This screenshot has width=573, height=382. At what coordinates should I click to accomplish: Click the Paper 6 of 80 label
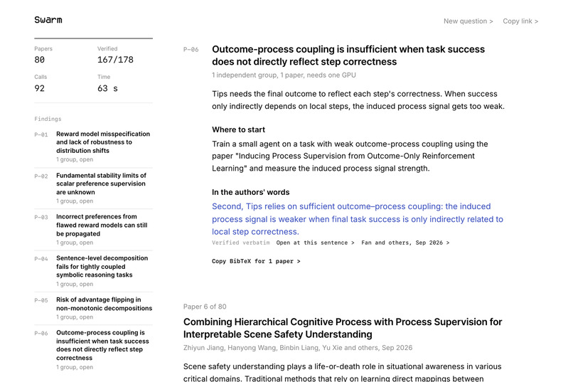205,307
